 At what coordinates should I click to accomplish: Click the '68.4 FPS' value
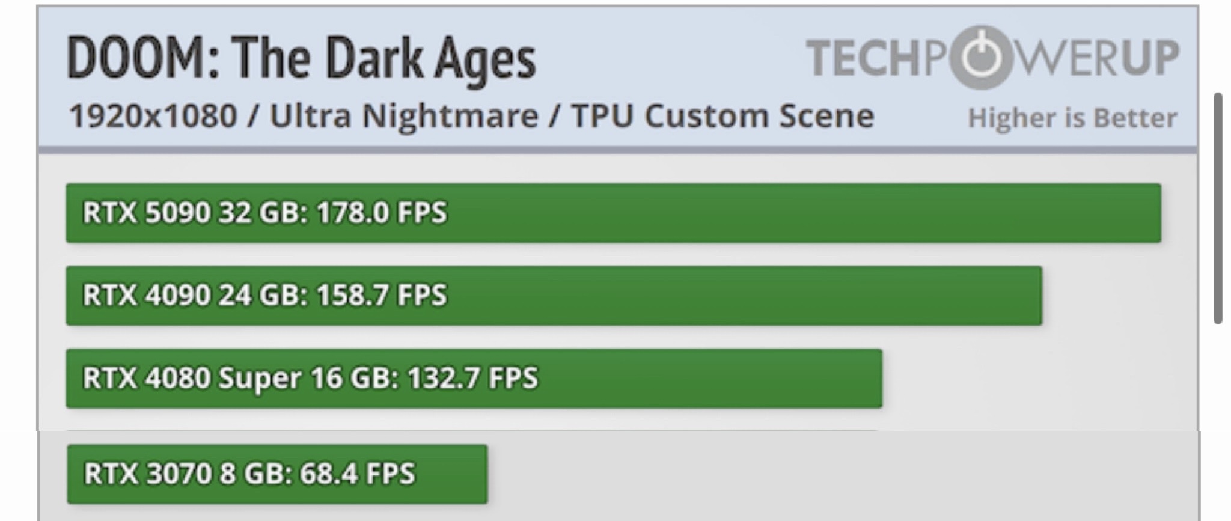pos(357,474)
